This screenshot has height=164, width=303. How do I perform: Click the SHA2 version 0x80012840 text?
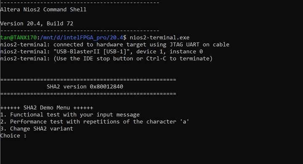click(x=85, y=87)
